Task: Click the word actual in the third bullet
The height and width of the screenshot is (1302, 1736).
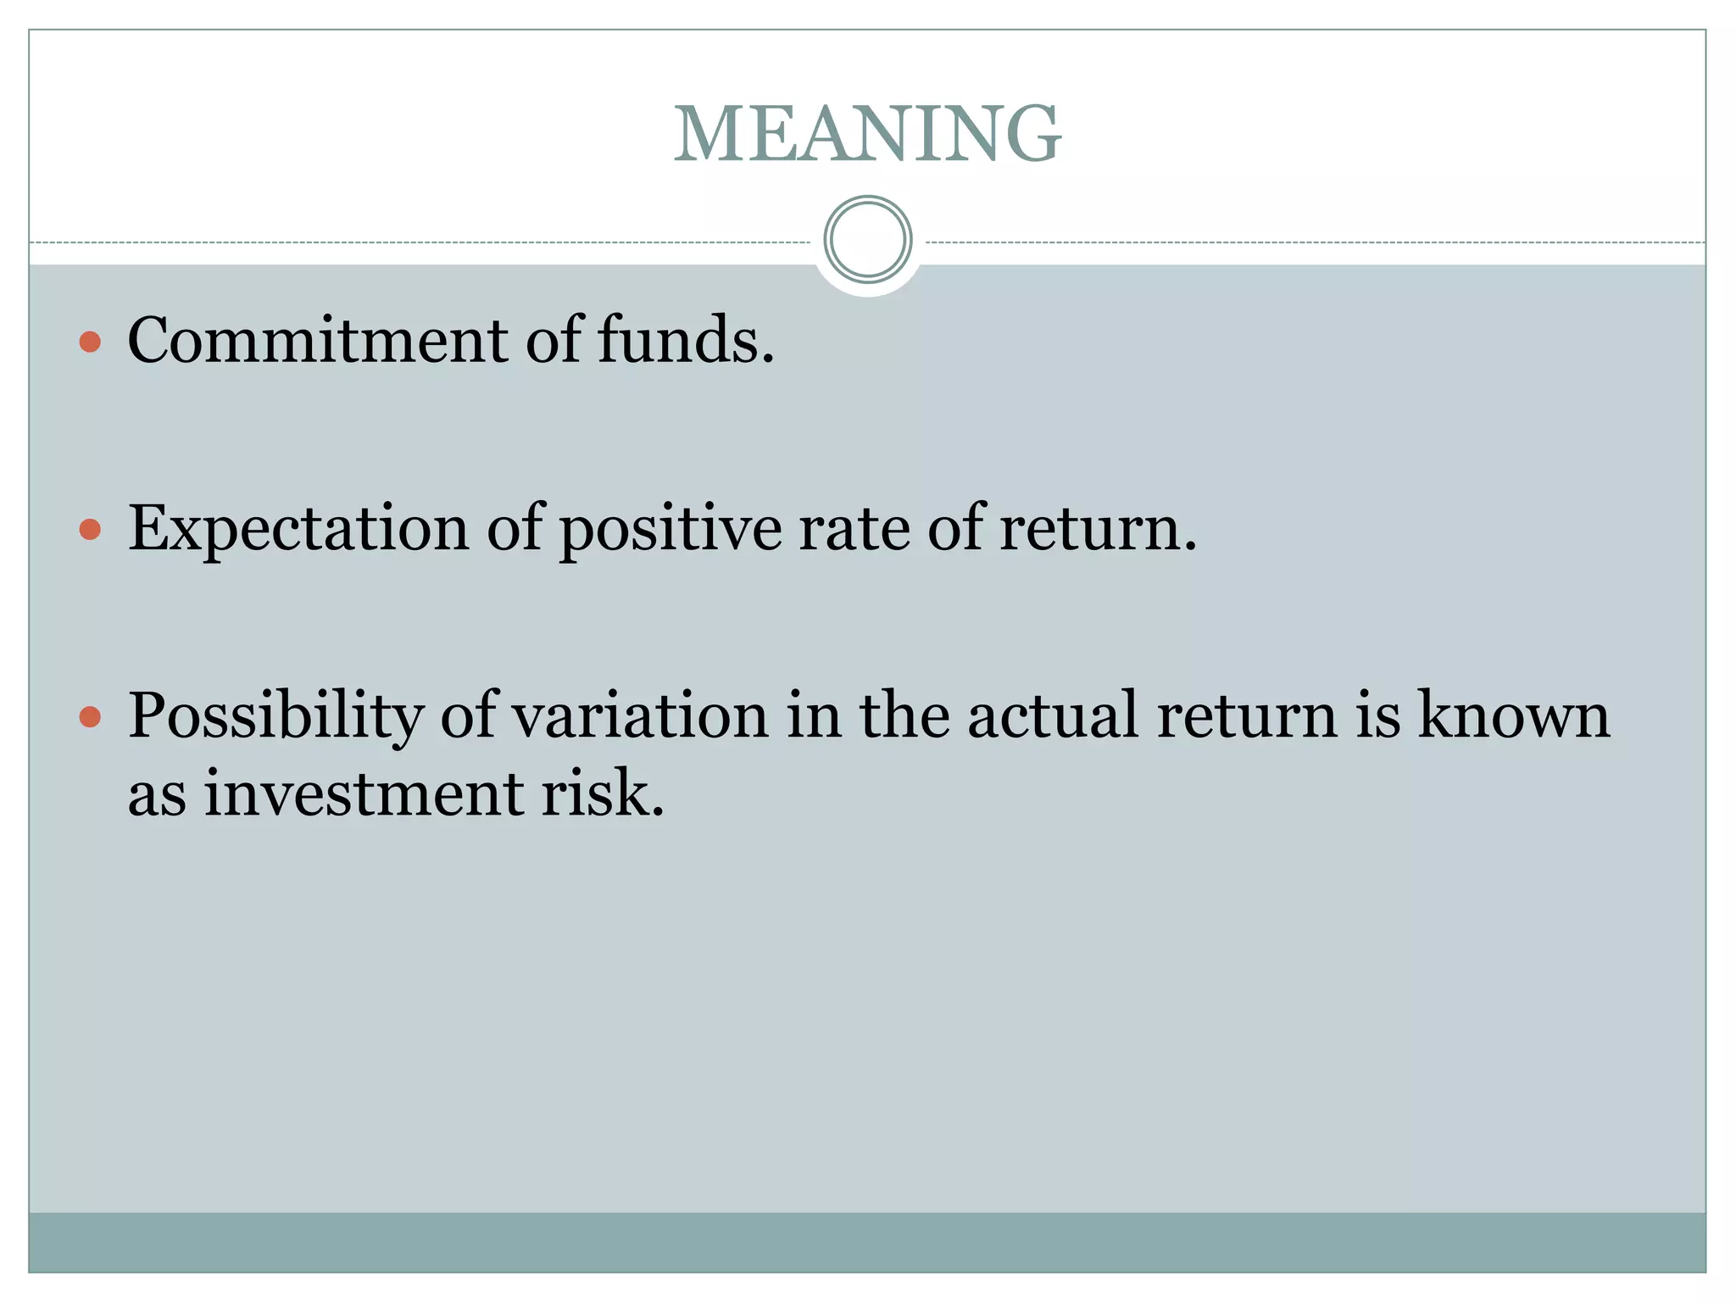Action: [x=1053, y=716]
